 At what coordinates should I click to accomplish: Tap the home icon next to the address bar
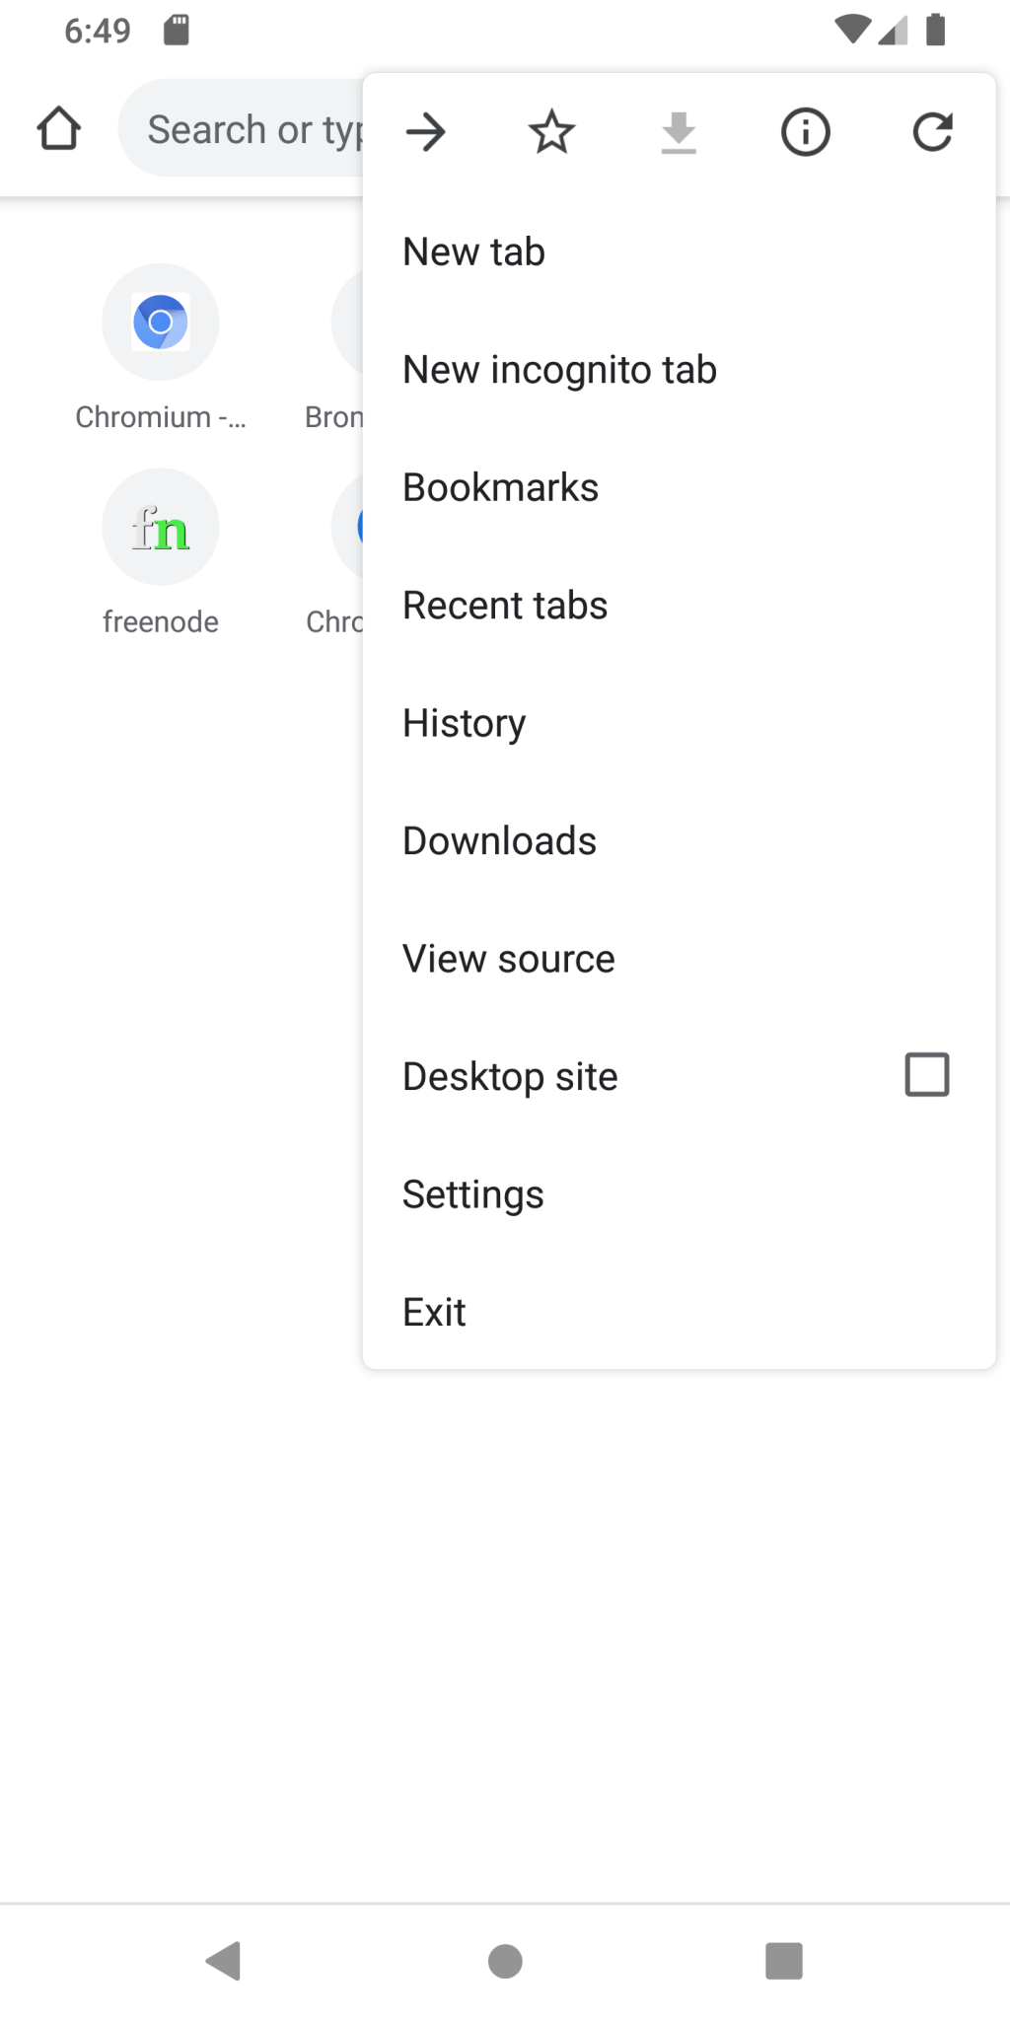(x=58, y=127)
